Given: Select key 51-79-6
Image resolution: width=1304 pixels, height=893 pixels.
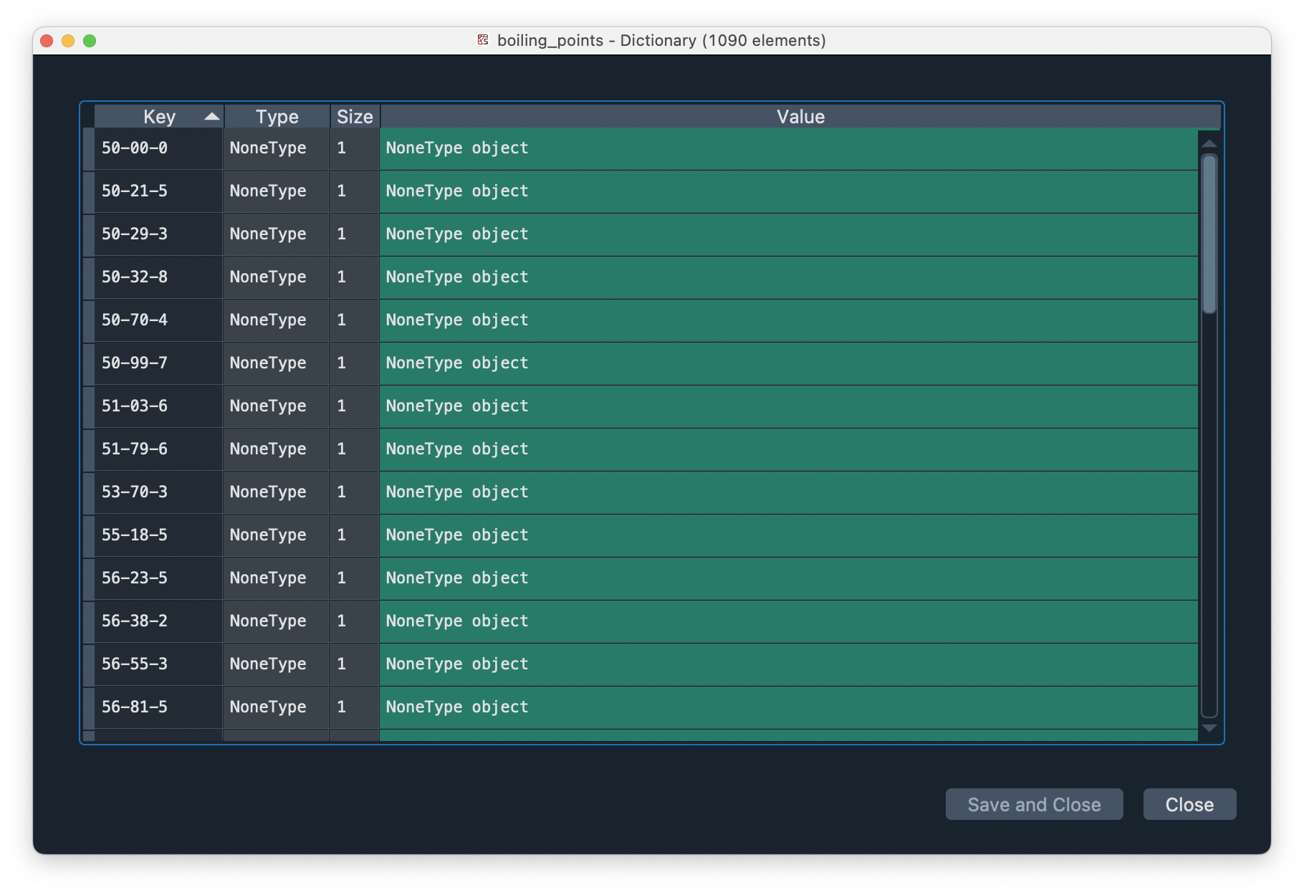Looking at the screenshot, I should [x=158, y=449].
